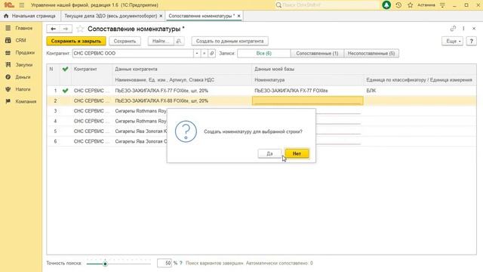Select row ПЬЕЗО-ЗАЖИГАЛКА FX-77 contractor data

[182, 91]
